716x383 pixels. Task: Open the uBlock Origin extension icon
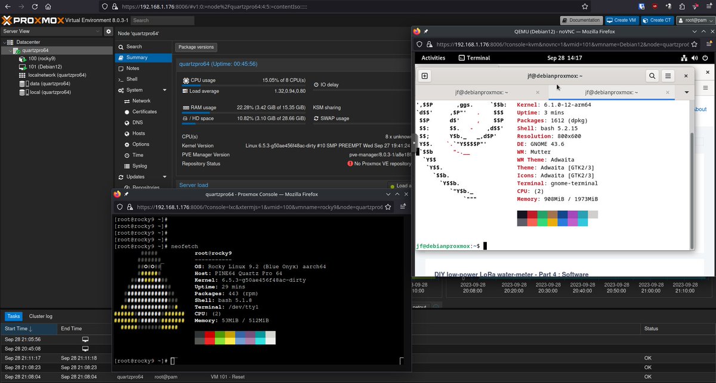656,6
